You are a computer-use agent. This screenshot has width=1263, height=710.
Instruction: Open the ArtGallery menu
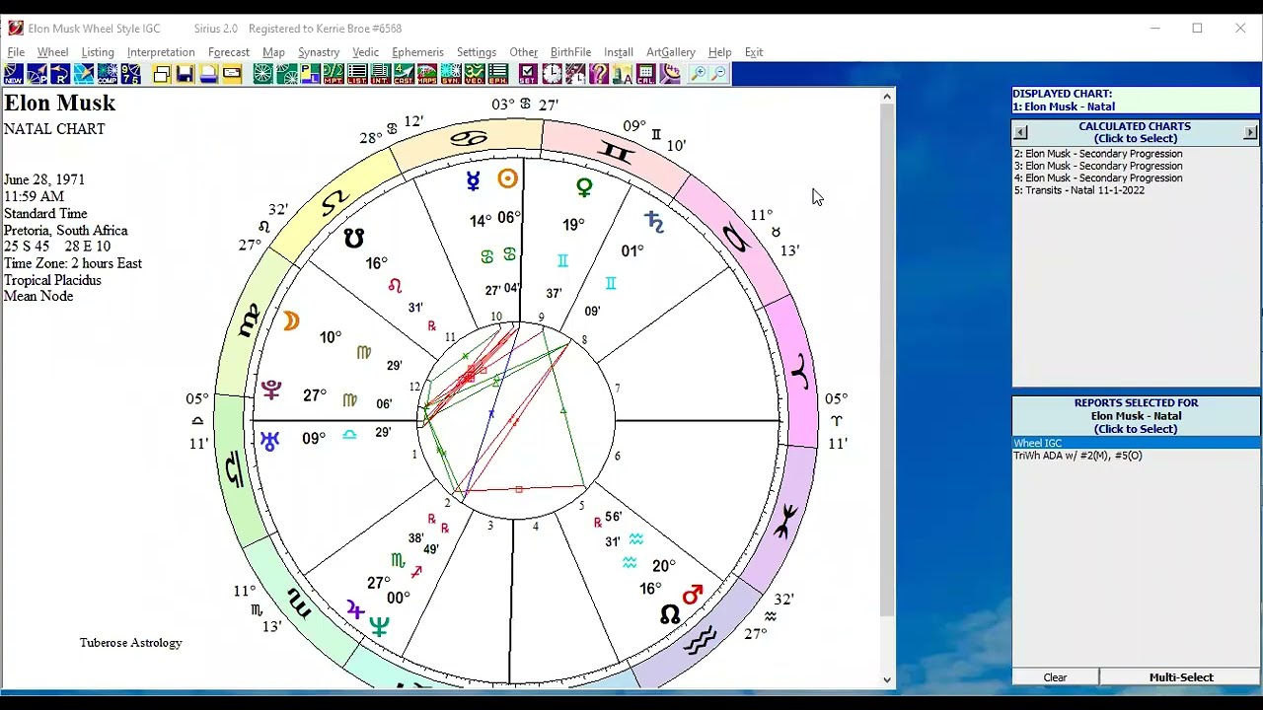coord(670,52)
